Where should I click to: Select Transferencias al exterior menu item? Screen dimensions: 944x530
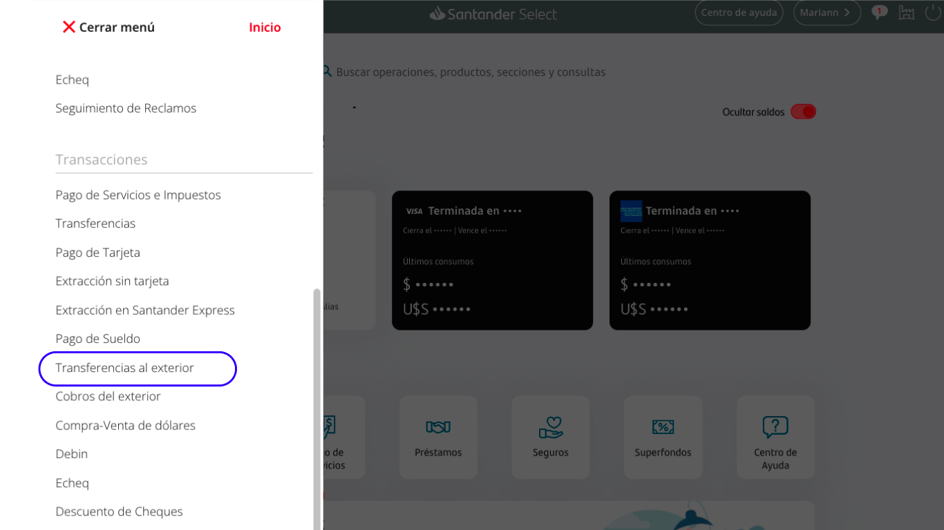pyautogui.click(x=125, y=368)
